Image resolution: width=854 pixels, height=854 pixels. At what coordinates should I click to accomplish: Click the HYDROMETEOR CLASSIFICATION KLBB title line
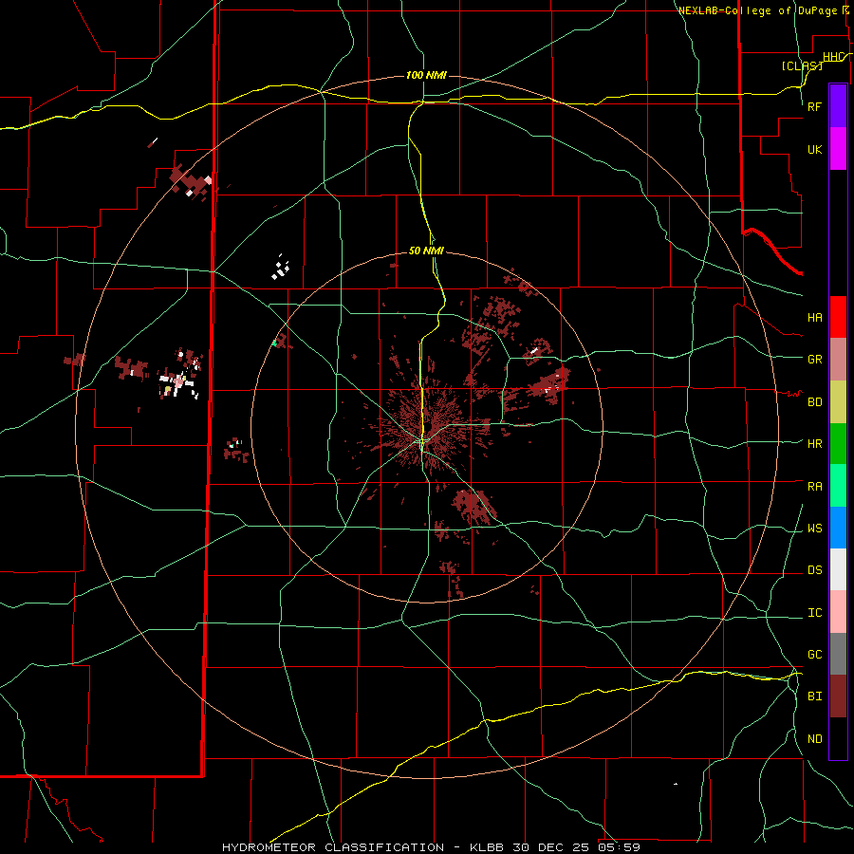pyautogui.click(x=431, y=847)
